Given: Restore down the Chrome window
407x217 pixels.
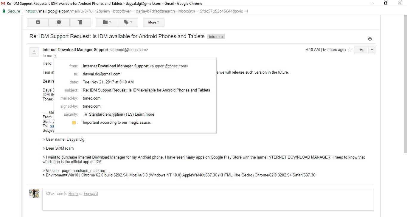Looking at the screenshot, I should (386, 3).
